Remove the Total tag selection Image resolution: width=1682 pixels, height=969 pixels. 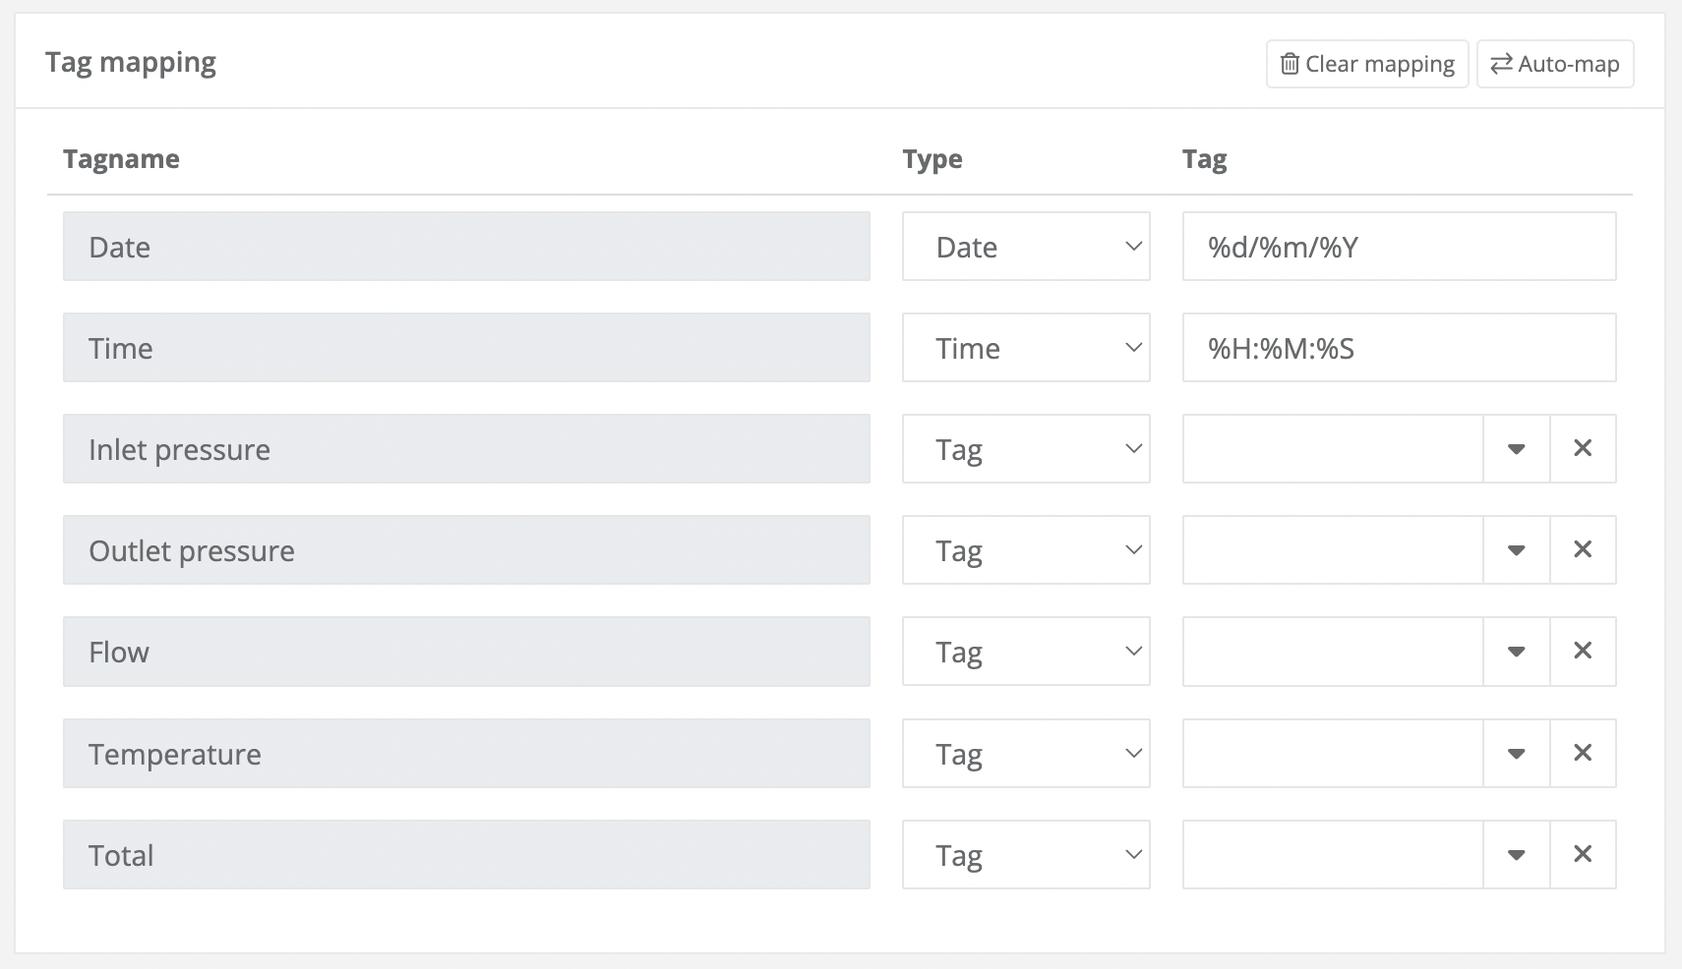pyautogui.click(x=1583, y=854)
